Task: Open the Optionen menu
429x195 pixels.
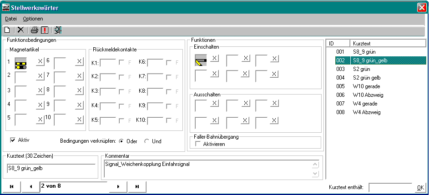Action: tap(33, 19)
